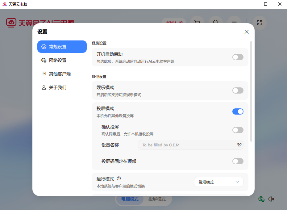This screenshot has width=287, height=210.
Task: Maximize the 天翼云电脑 window
Action: coord(266,4)
